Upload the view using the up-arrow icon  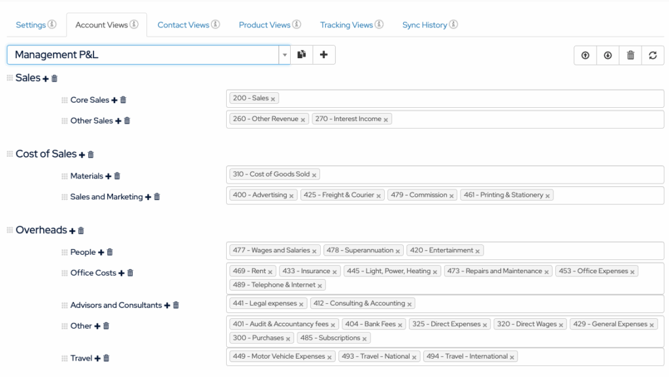click(x=585, y=56)
